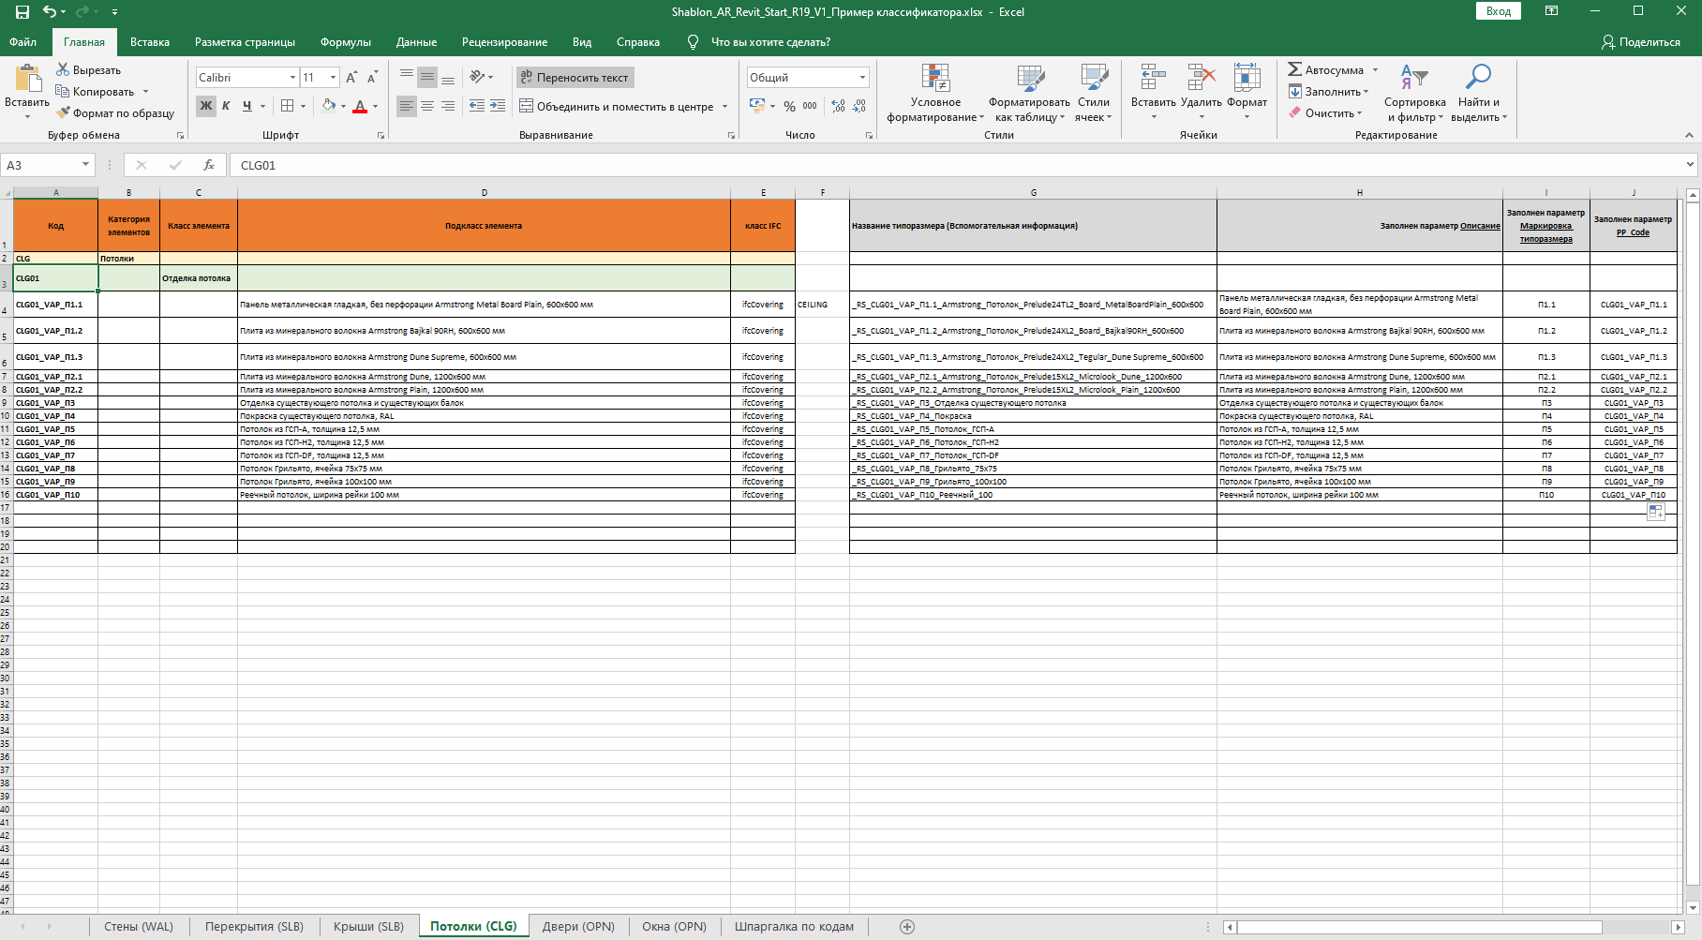
Task: Toggle Italic formatting button
Action: pos(226,106)
